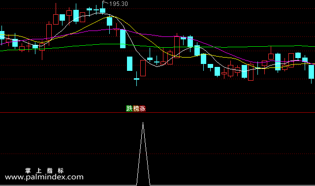
Task: Select the lowest cyan doji candlestick
Action: tap(137, 79)
